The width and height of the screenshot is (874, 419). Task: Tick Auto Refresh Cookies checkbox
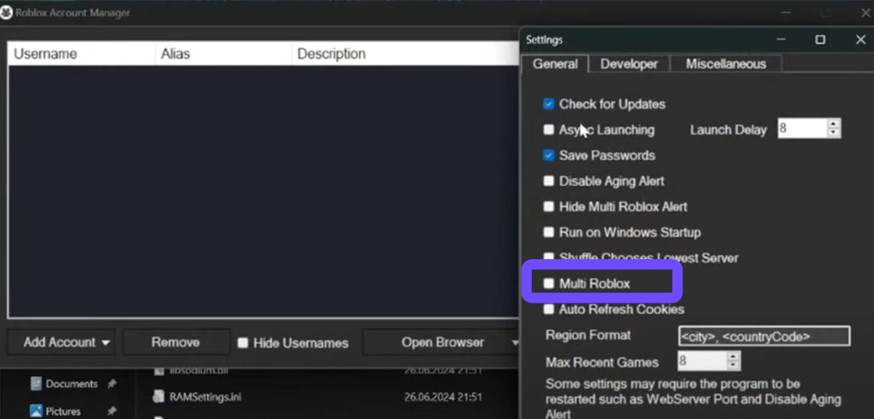pyautogui.click(x=549, y=309)
